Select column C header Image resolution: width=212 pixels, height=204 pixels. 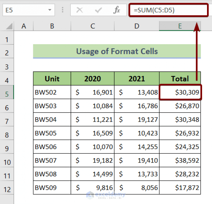click(x=93, y=26)
